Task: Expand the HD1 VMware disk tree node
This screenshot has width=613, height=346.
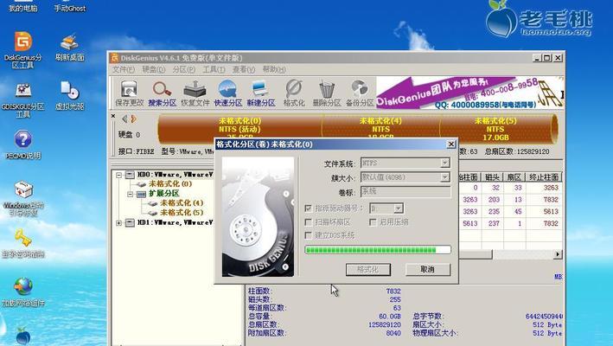Action: point(118,223)
